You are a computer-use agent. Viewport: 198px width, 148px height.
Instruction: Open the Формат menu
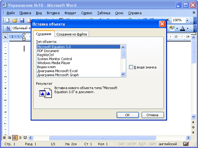point(70,13)
